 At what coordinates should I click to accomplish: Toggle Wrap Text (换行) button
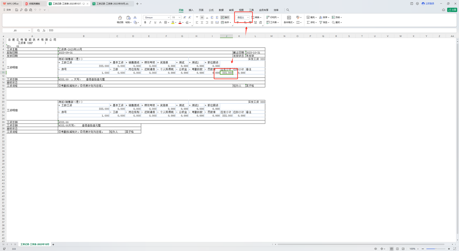tap(225, 17)
